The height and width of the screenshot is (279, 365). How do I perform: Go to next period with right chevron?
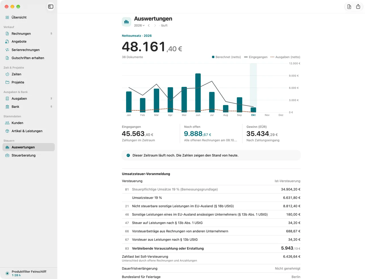(x=155, y=25)
